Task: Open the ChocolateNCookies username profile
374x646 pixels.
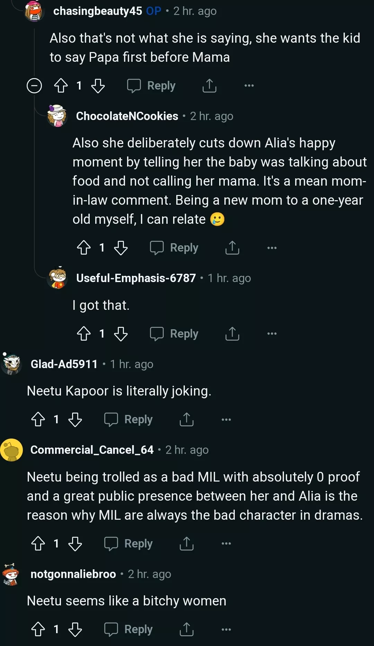Action: pos(127,116)
